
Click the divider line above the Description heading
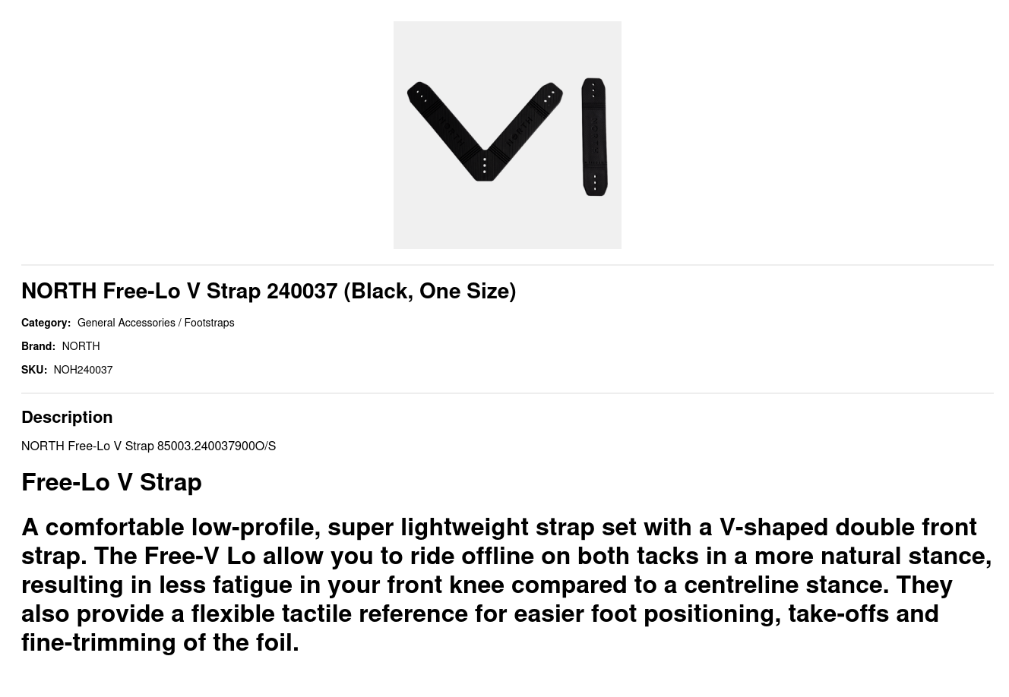tap(507, 393)
